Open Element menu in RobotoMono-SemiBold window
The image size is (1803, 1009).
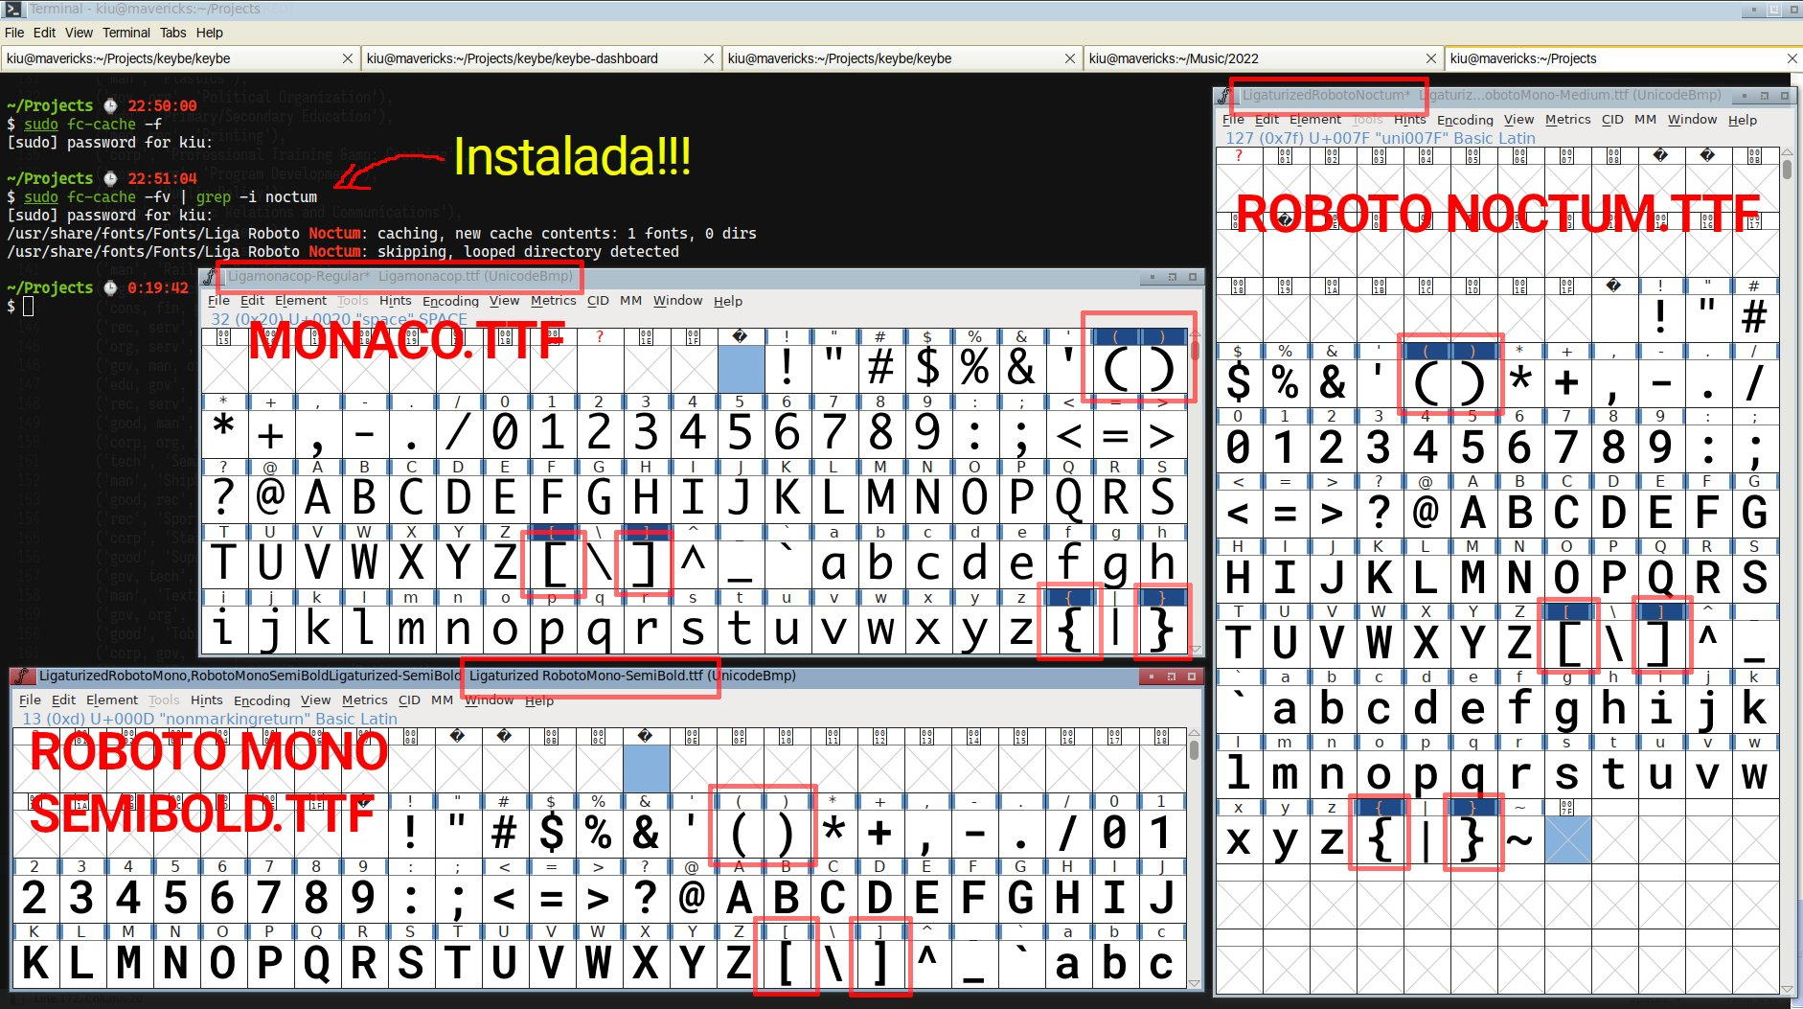tap(112, 700)
